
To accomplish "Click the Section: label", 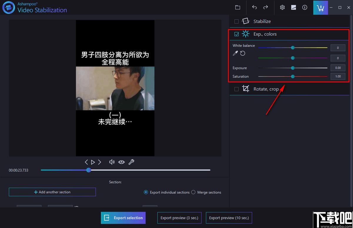I will pyautogui.click(x=115, y=182).
